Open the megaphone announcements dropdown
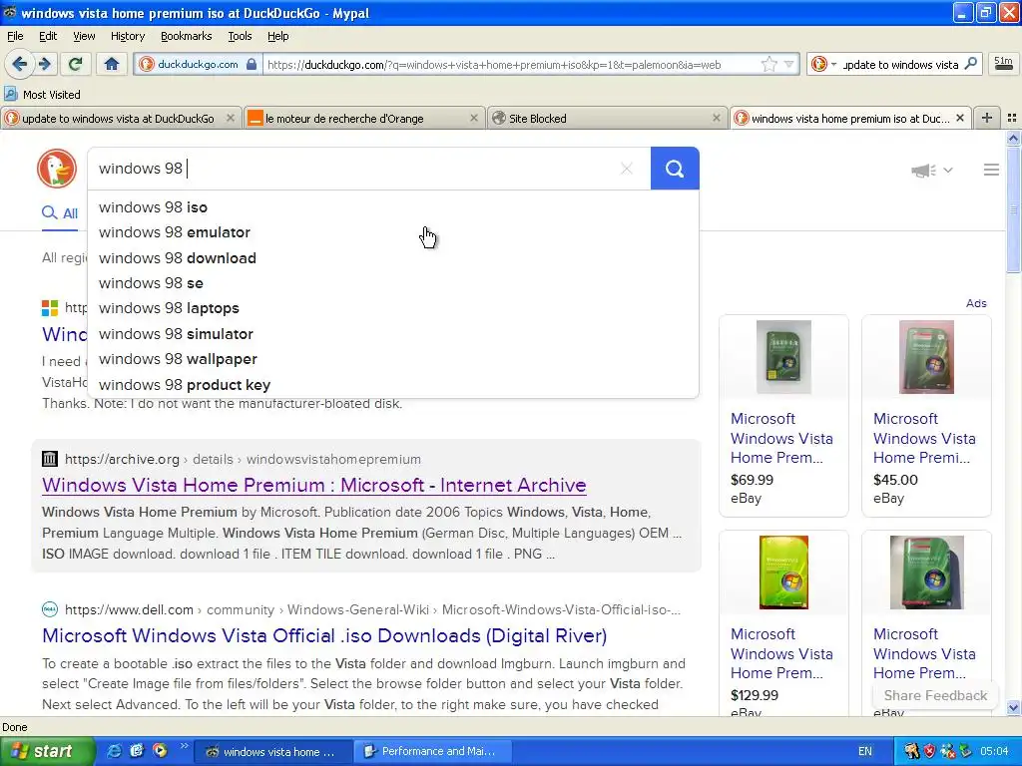Screen dimensions: 1022x766 point(932,170)
